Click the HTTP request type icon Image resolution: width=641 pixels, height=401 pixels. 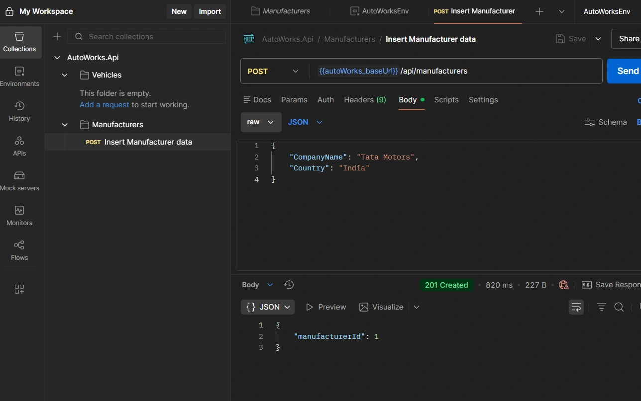tap(249, 39)
